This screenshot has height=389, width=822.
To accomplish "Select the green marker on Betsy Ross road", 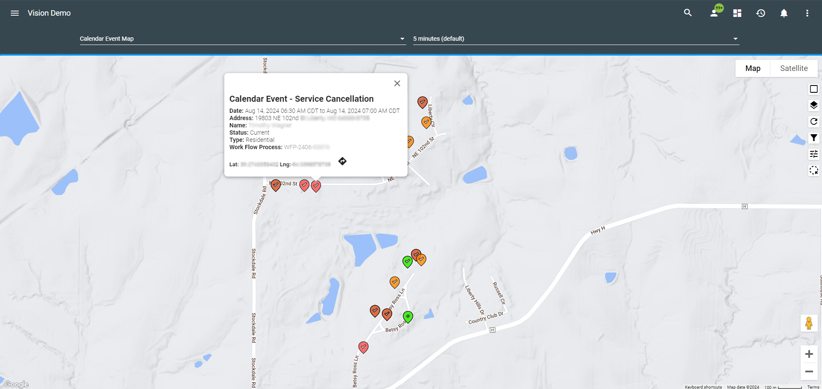I will 408,317.
